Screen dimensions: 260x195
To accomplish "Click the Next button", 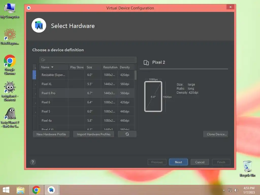I will (178, 162).
